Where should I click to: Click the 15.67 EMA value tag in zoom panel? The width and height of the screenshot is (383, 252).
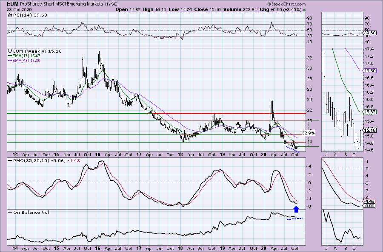[369, 112]
